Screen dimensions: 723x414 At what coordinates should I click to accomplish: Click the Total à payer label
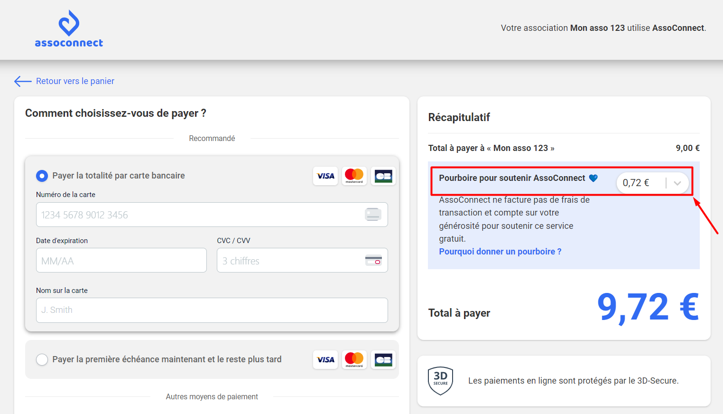[x=459, y=313]
